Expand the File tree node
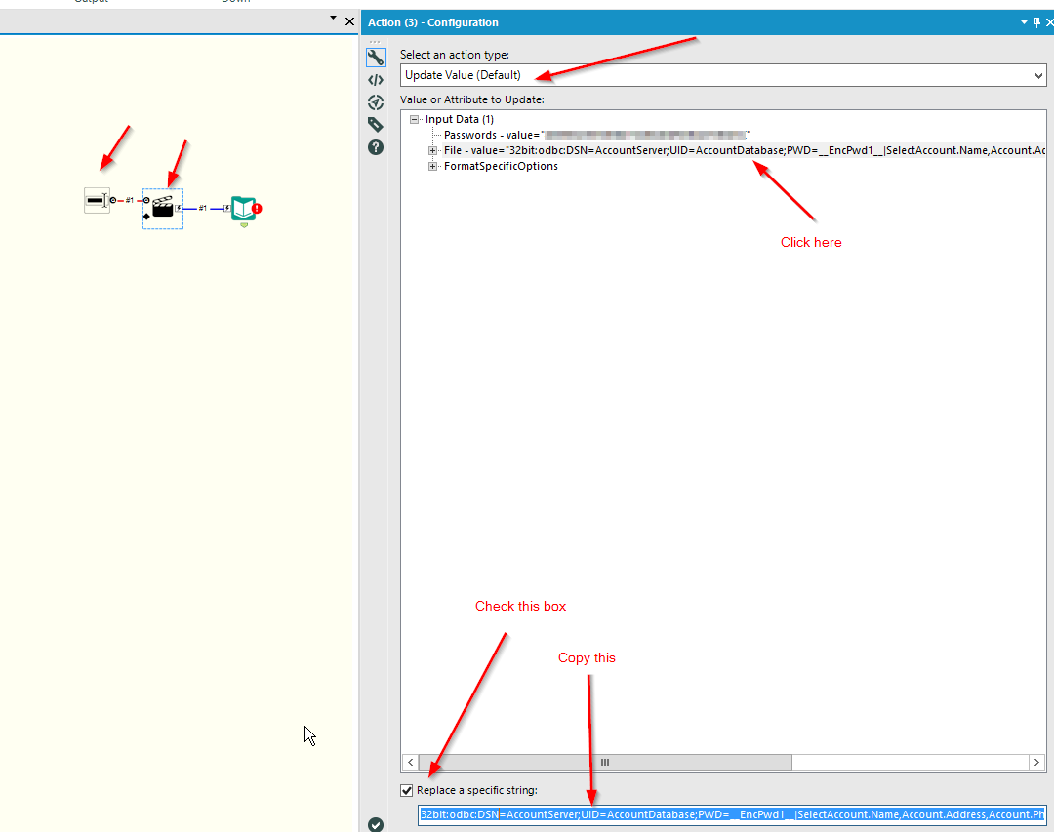This screenshot has height=832, width=1054. point(432,150)
